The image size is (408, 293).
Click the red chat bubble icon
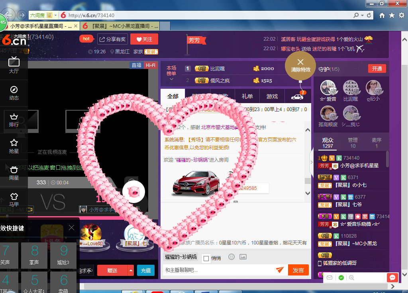coord(392,277)
